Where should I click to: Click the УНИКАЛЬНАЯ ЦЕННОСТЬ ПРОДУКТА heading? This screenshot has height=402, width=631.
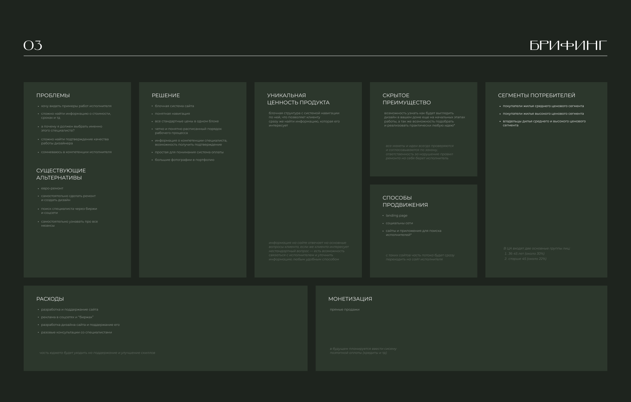(x=298, y=99)
